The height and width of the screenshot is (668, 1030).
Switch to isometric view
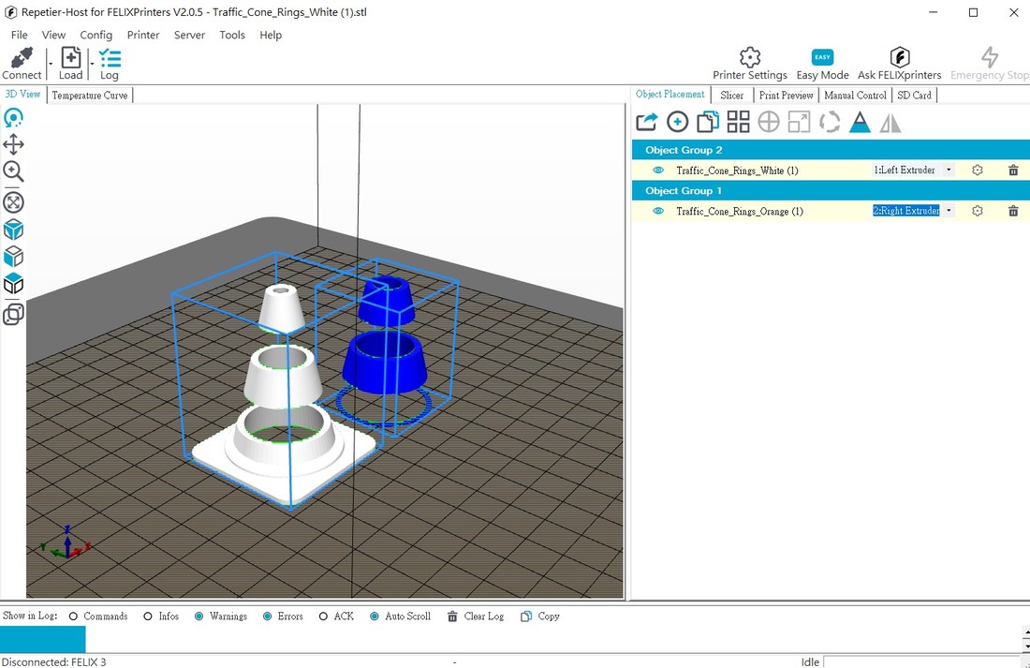coord(13,229)
